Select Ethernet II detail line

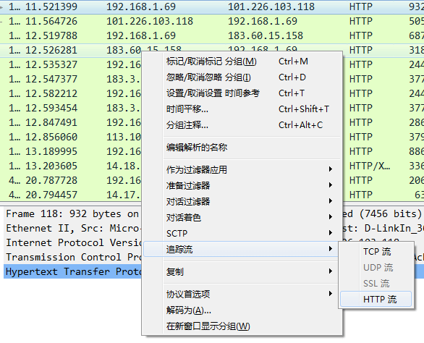click(72, 229)
